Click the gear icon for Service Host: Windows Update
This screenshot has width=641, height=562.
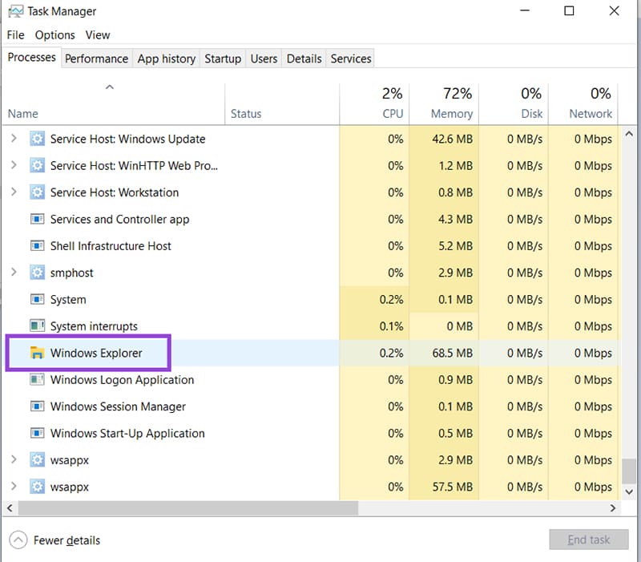(x=37, y=139)
